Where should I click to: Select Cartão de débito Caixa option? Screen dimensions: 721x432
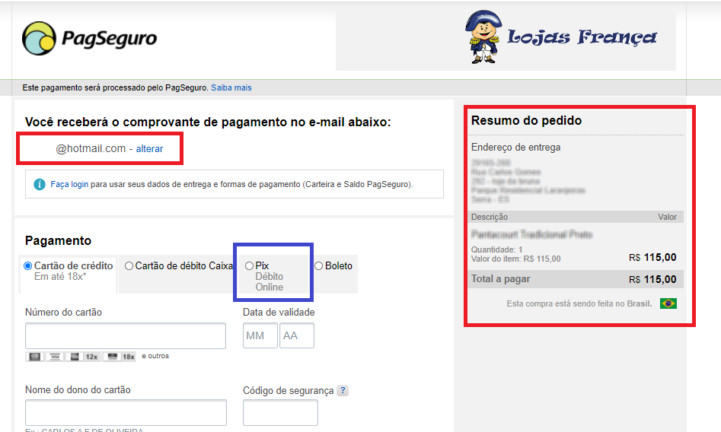[129, 265]
